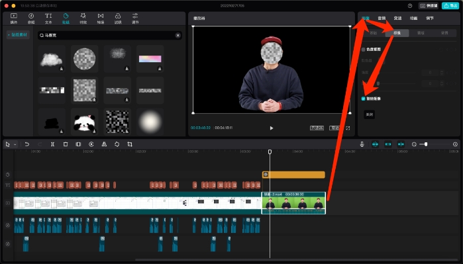Open the pointer tool selection dropdown arrow
Image resolution: width=463 pixels, height=264 pixels.
[15, 144]
